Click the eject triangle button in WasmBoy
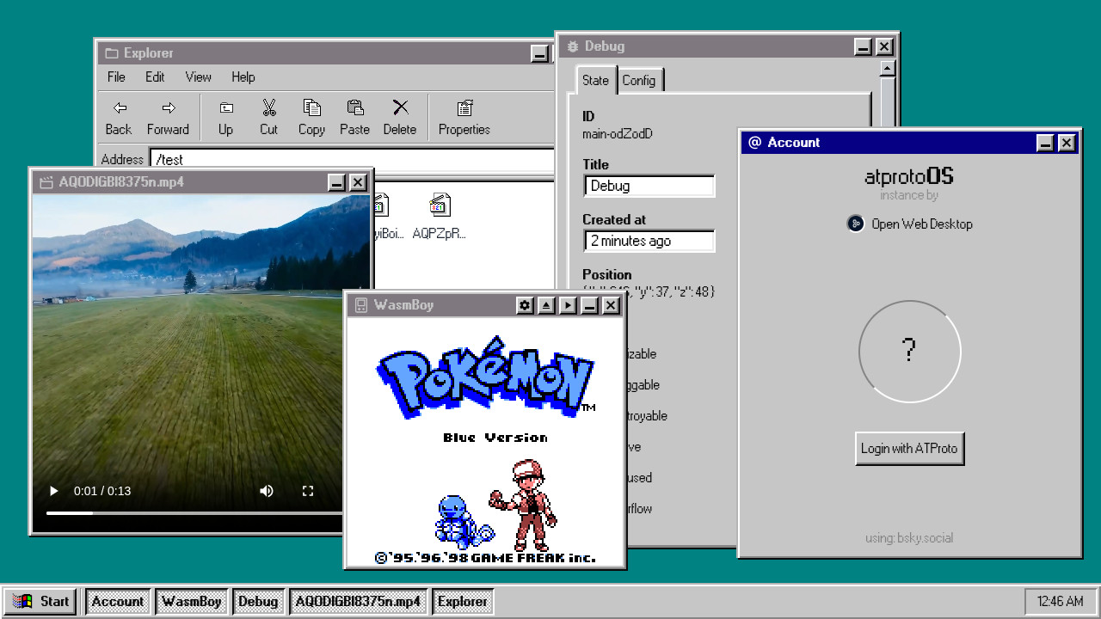This screenshot has width=1101, height=619. coord(546,305)
